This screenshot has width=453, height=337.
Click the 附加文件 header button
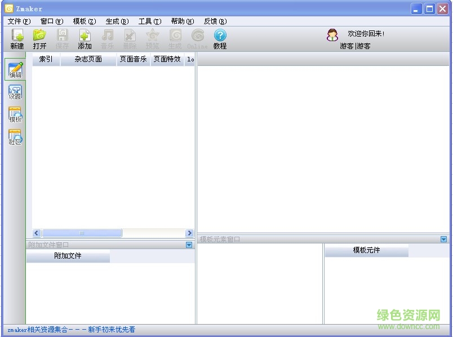tap(68, 256)
